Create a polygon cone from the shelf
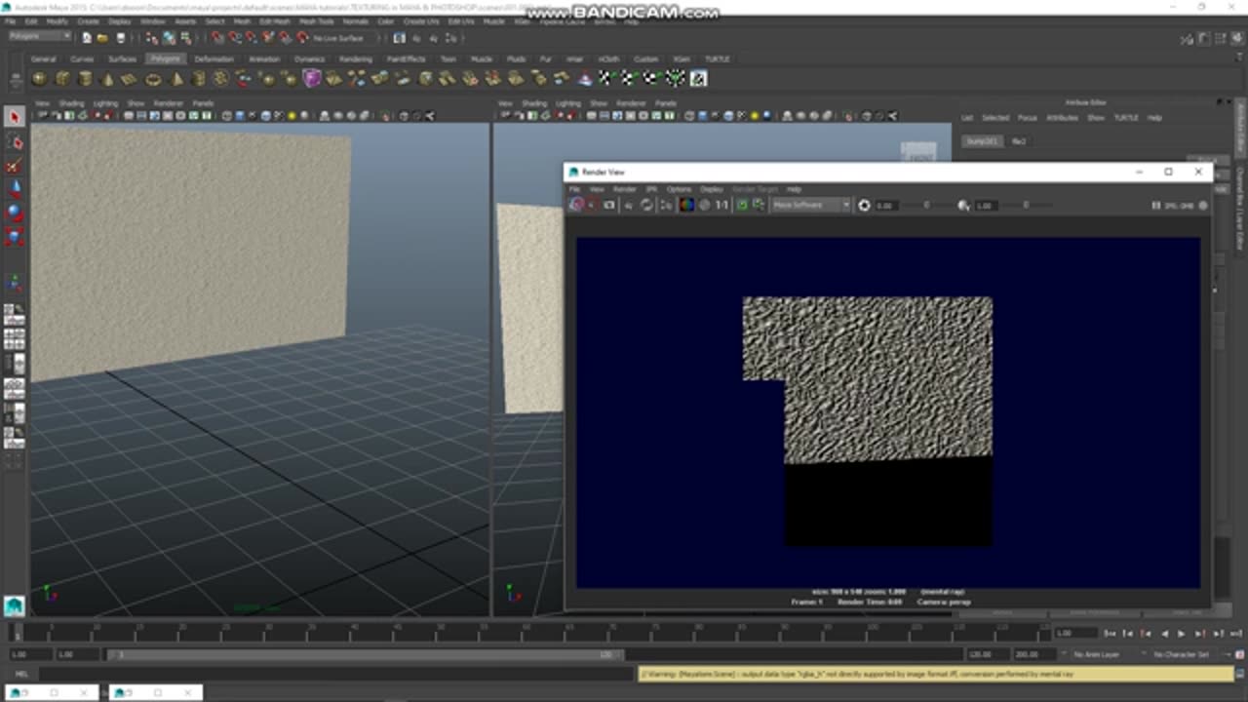 pyautogui.click(x=107, y=79)
